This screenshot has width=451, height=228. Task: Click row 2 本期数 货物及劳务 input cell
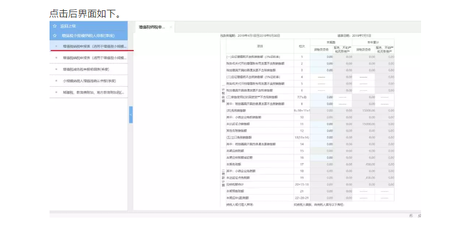(321, 63)
